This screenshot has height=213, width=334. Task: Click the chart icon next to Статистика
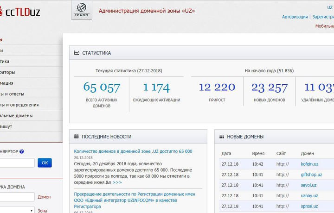77,53
